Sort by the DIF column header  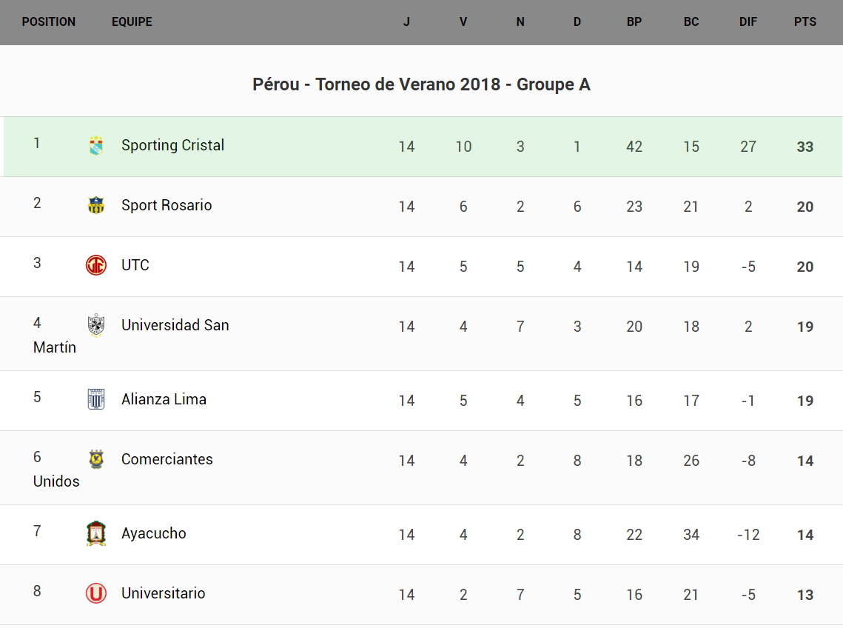coord(748,22)
